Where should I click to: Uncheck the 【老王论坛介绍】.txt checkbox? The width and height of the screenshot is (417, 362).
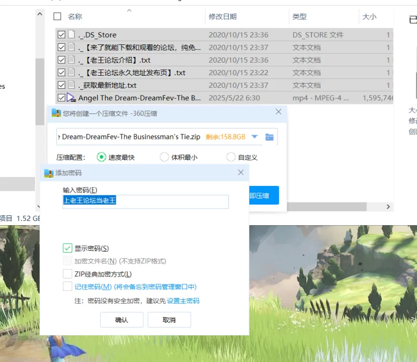(62, 60)
